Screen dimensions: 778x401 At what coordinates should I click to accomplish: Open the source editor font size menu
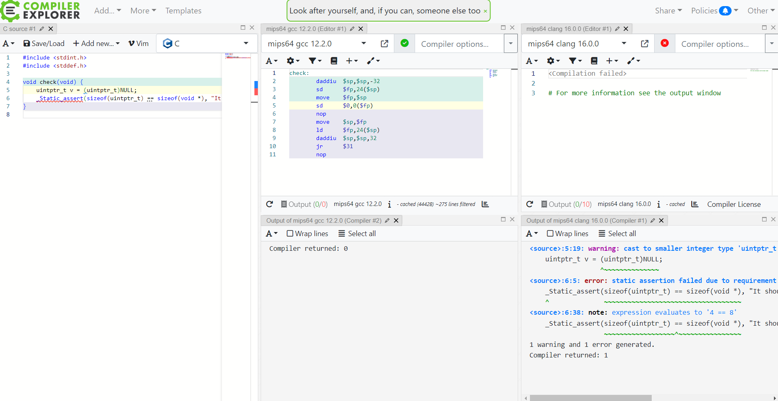[9, 44]
